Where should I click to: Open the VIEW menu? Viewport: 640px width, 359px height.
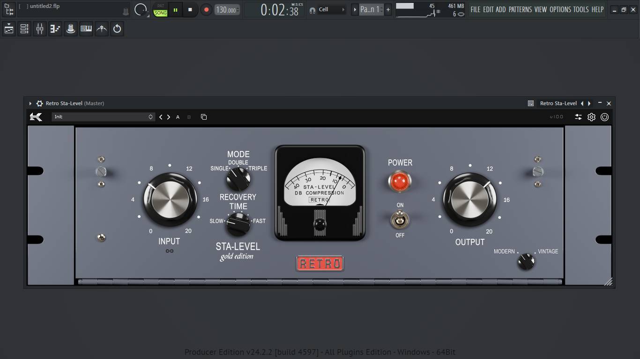coord(541,9)
